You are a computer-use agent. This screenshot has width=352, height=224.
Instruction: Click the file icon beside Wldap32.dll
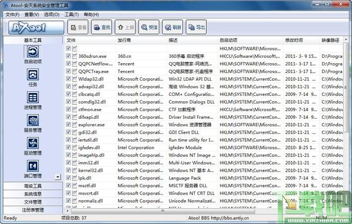coord(75,79)
